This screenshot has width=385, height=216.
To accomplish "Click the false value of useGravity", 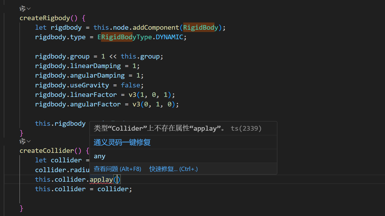I will coord(130,85).
